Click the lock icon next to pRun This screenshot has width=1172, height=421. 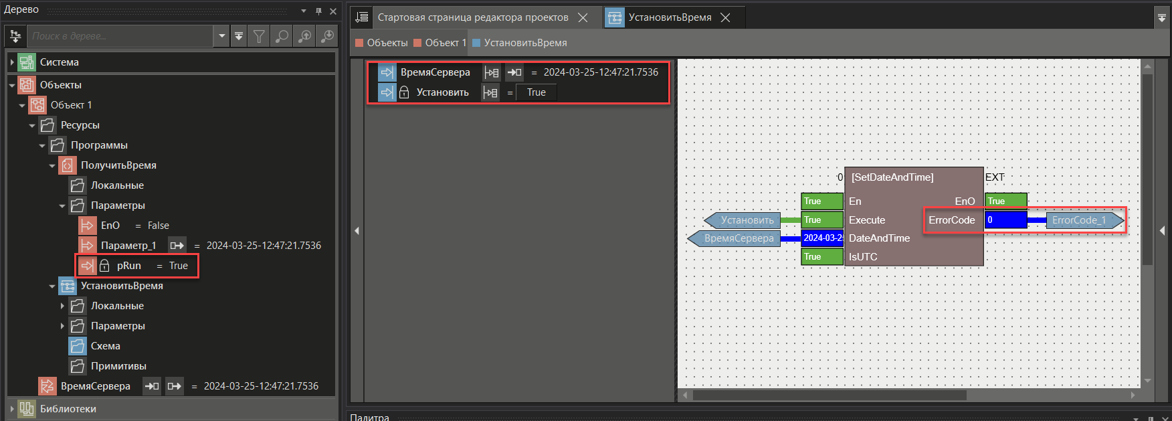[x=104, y=266]
